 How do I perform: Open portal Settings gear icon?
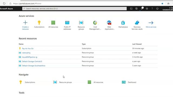coord(147,9)
